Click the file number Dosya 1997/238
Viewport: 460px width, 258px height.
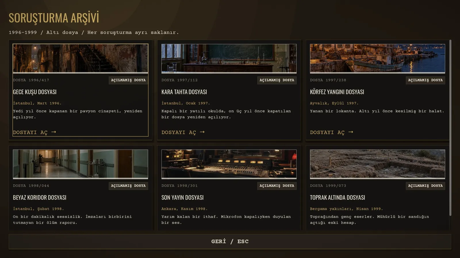[x=328, y=80]
